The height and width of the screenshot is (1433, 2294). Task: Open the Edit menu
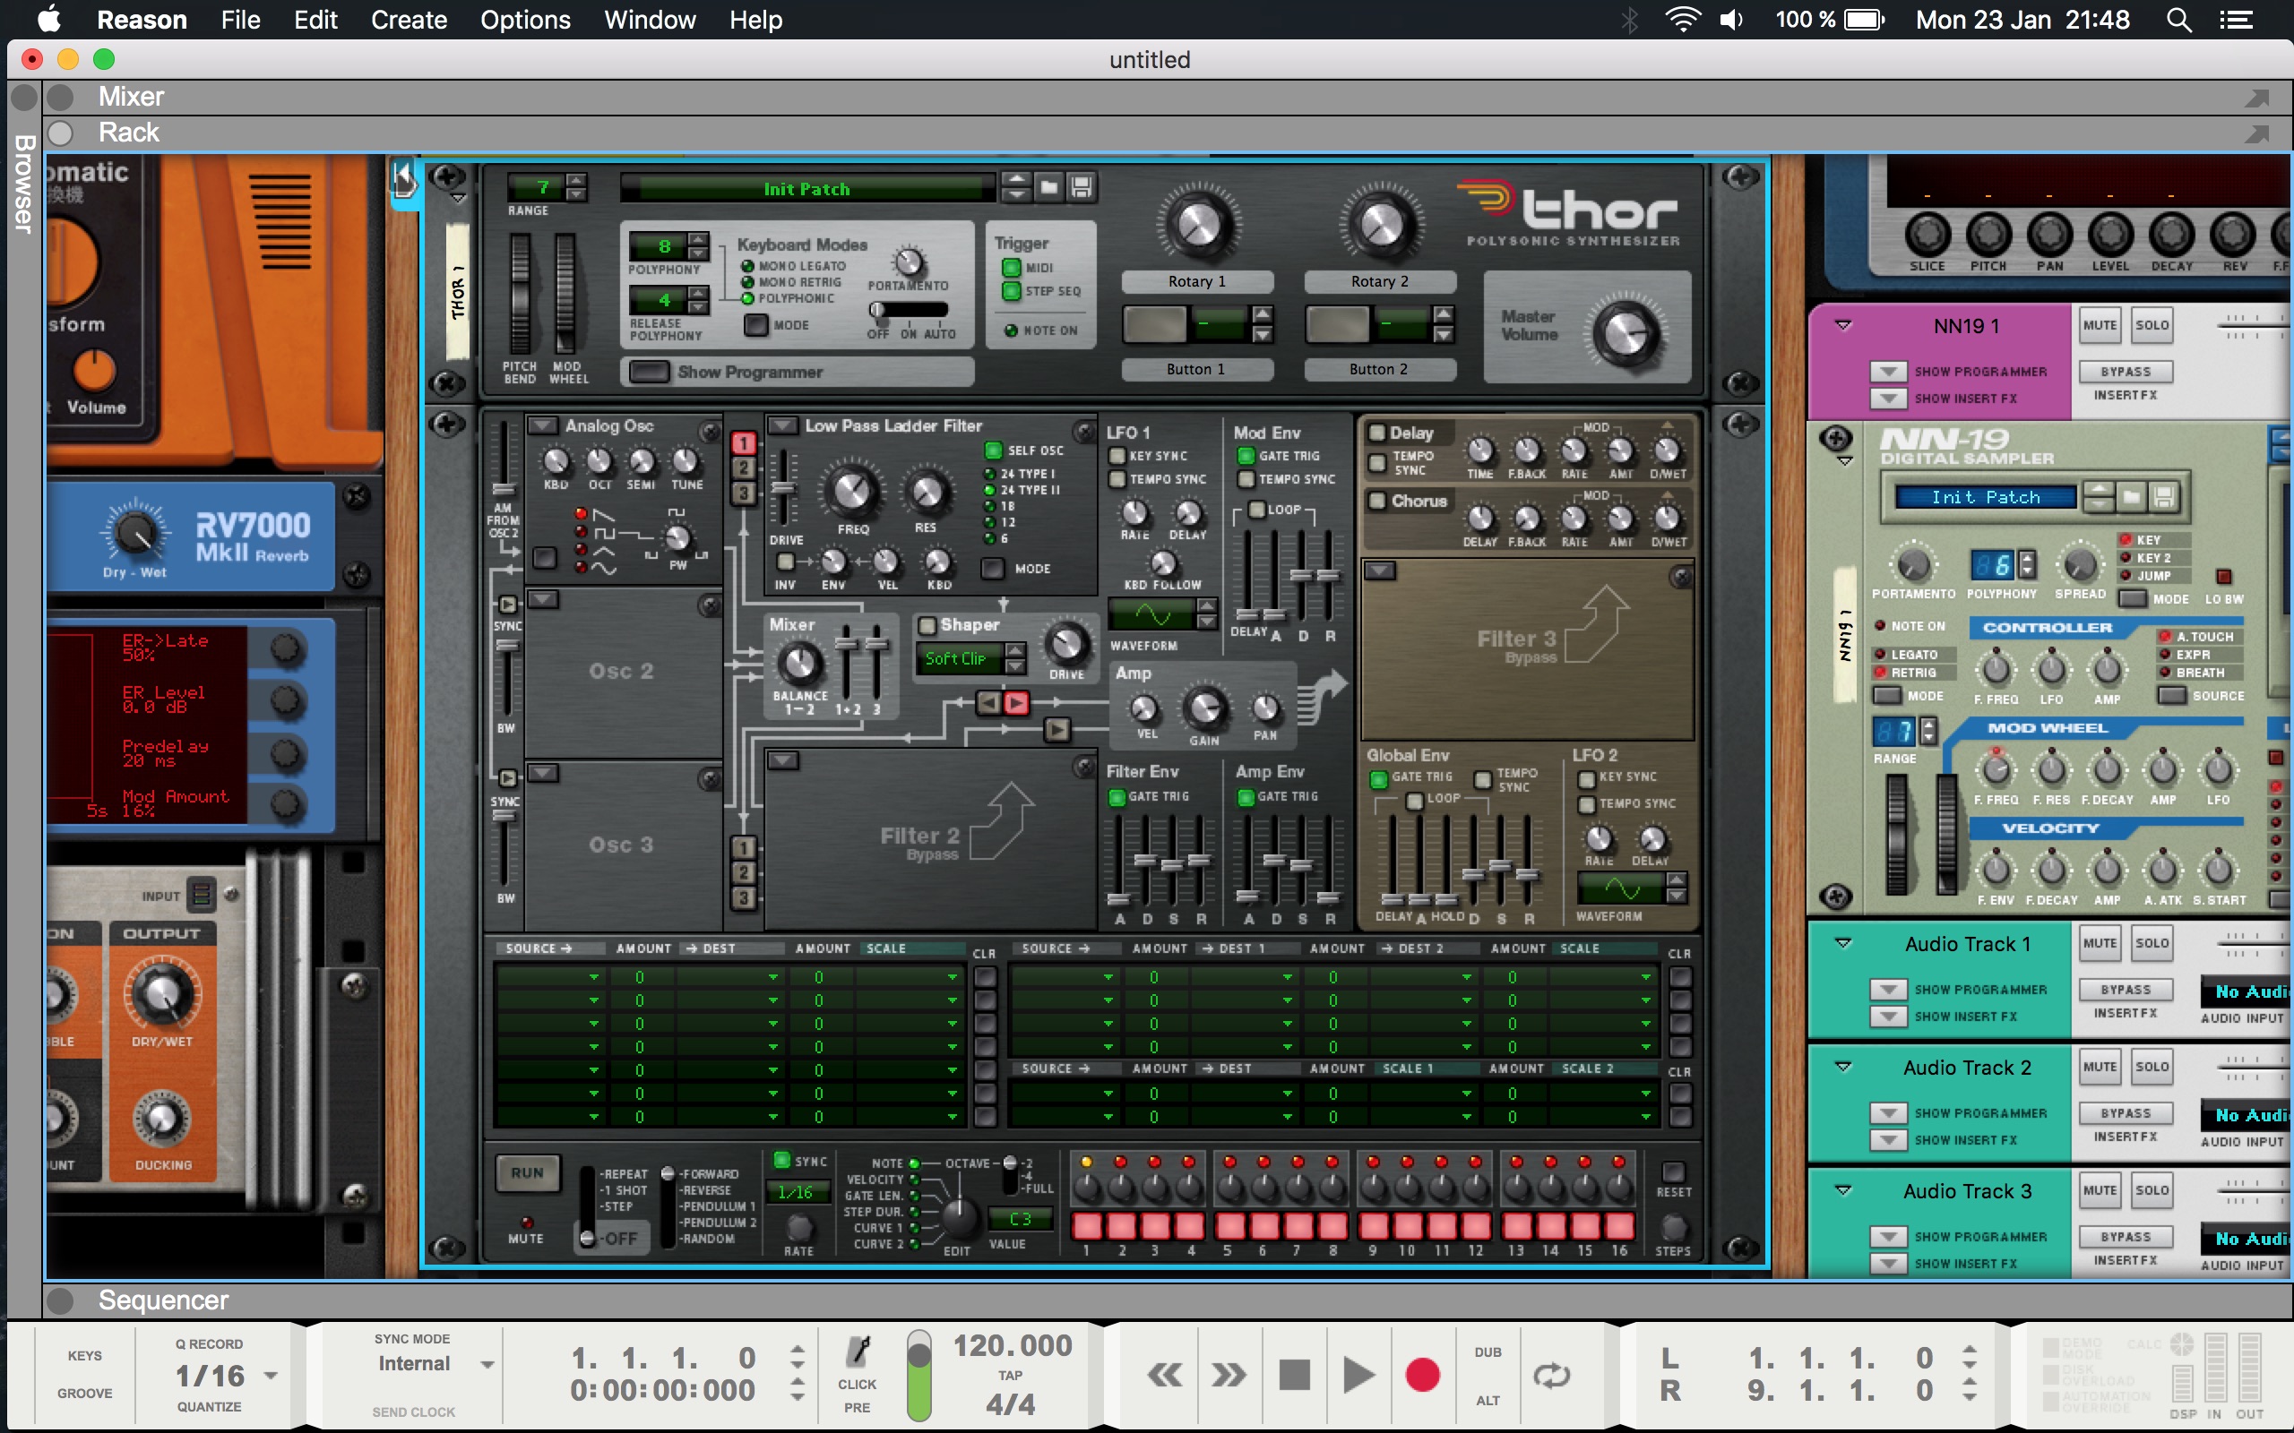coord(315,20)
